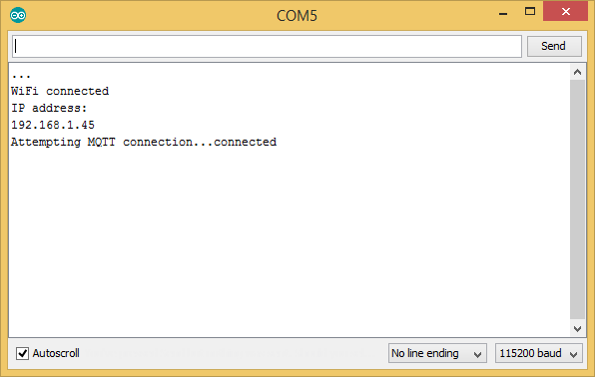The height and width of the screenshot is (377, 595).
Task: Close the COM5 serial monitor window
Action: click(x=565, y=11)
